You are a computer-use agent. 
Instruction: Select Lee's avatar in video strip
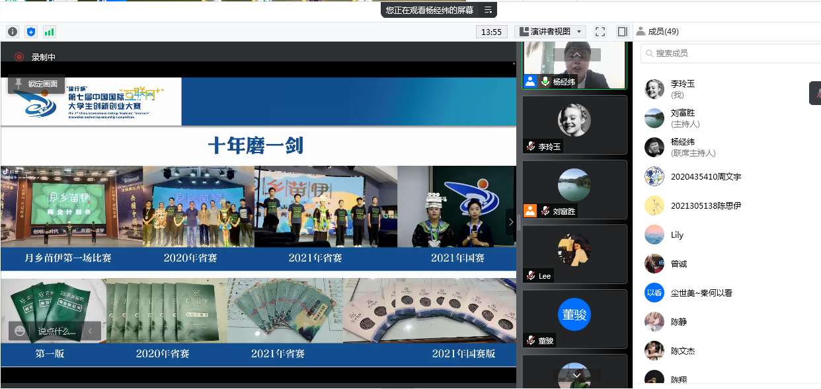(574, 250)
